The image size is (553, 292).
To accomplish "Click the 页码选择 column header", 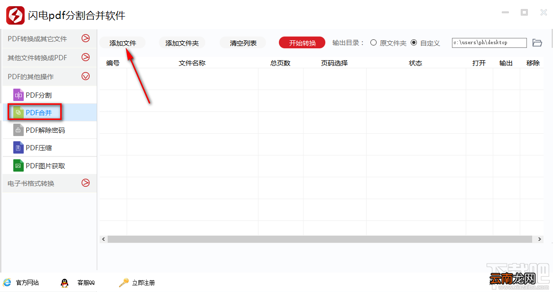I will tap(334, 63).
